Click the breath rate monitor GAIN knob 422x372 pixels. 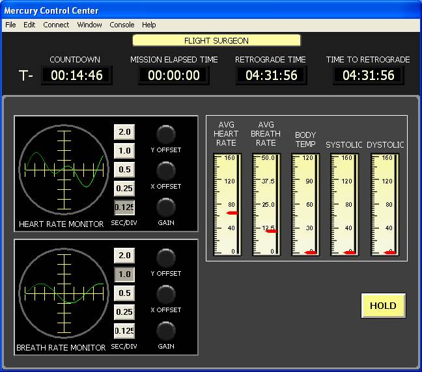click(x=166, y=330)
